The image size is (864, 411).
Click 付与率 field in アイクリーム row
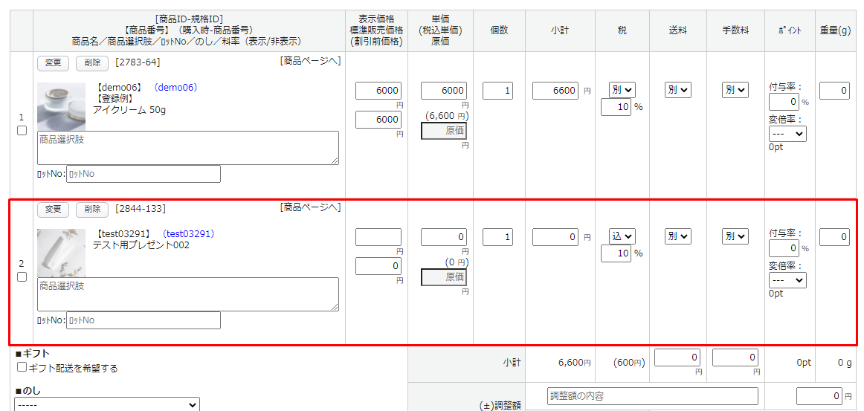(x=784, y=102)
